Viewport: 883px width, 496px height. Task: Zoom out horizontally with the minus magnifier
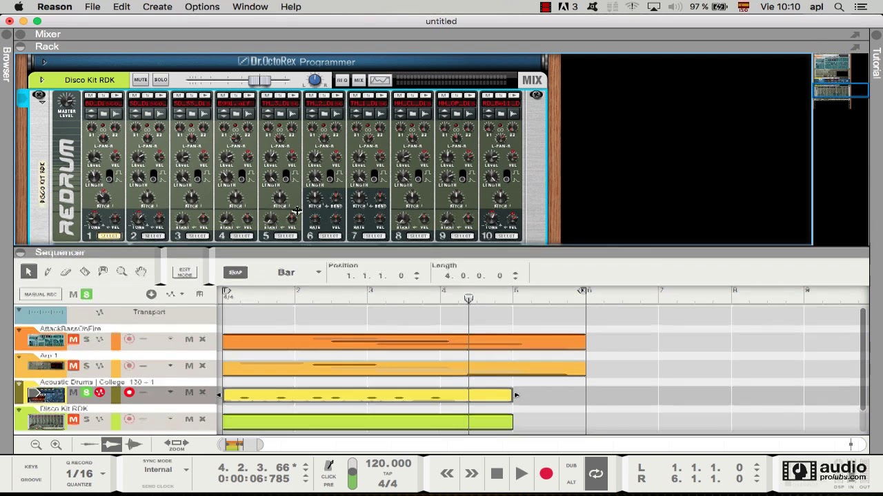pos(36,445)
